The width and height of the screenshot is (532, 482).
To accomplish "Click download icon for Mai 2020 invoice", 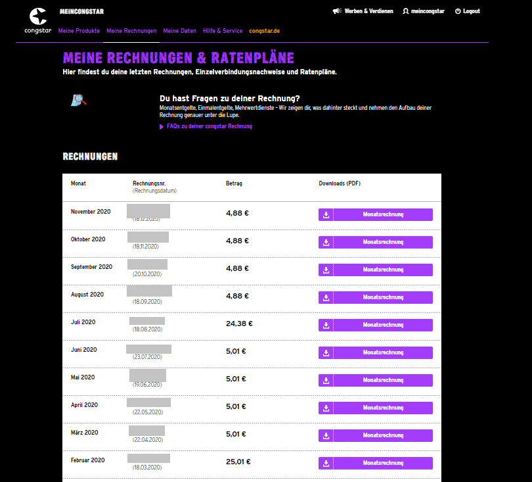I will [x=326, y=380].
